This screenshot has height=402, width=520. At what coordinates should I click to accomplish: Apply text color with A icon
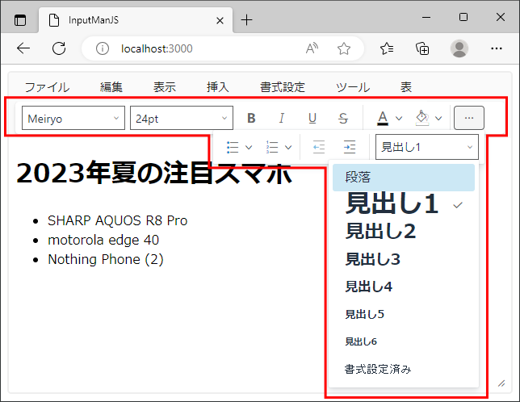(x=383, y=118)
